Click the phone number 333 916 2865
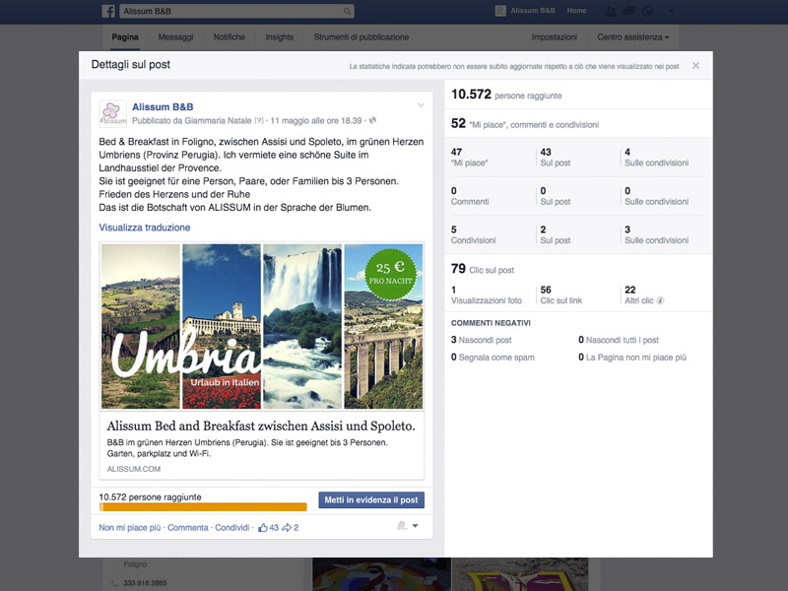This screenshot has height=591, width=788. 145,583
